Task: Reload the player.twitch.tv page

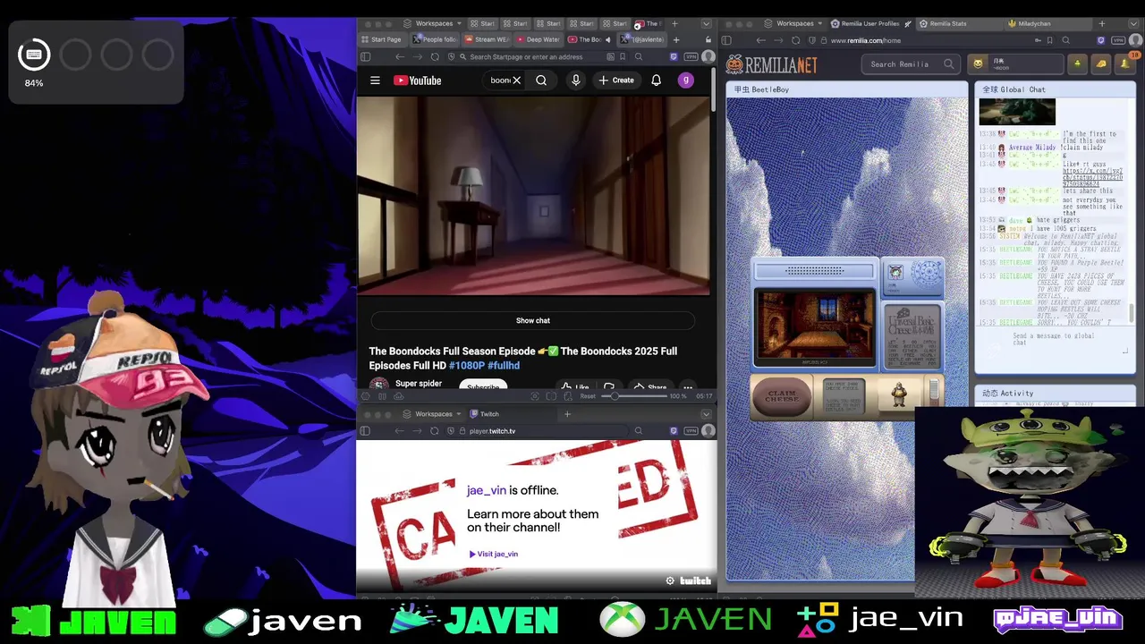Action: (x=435, y=431)
